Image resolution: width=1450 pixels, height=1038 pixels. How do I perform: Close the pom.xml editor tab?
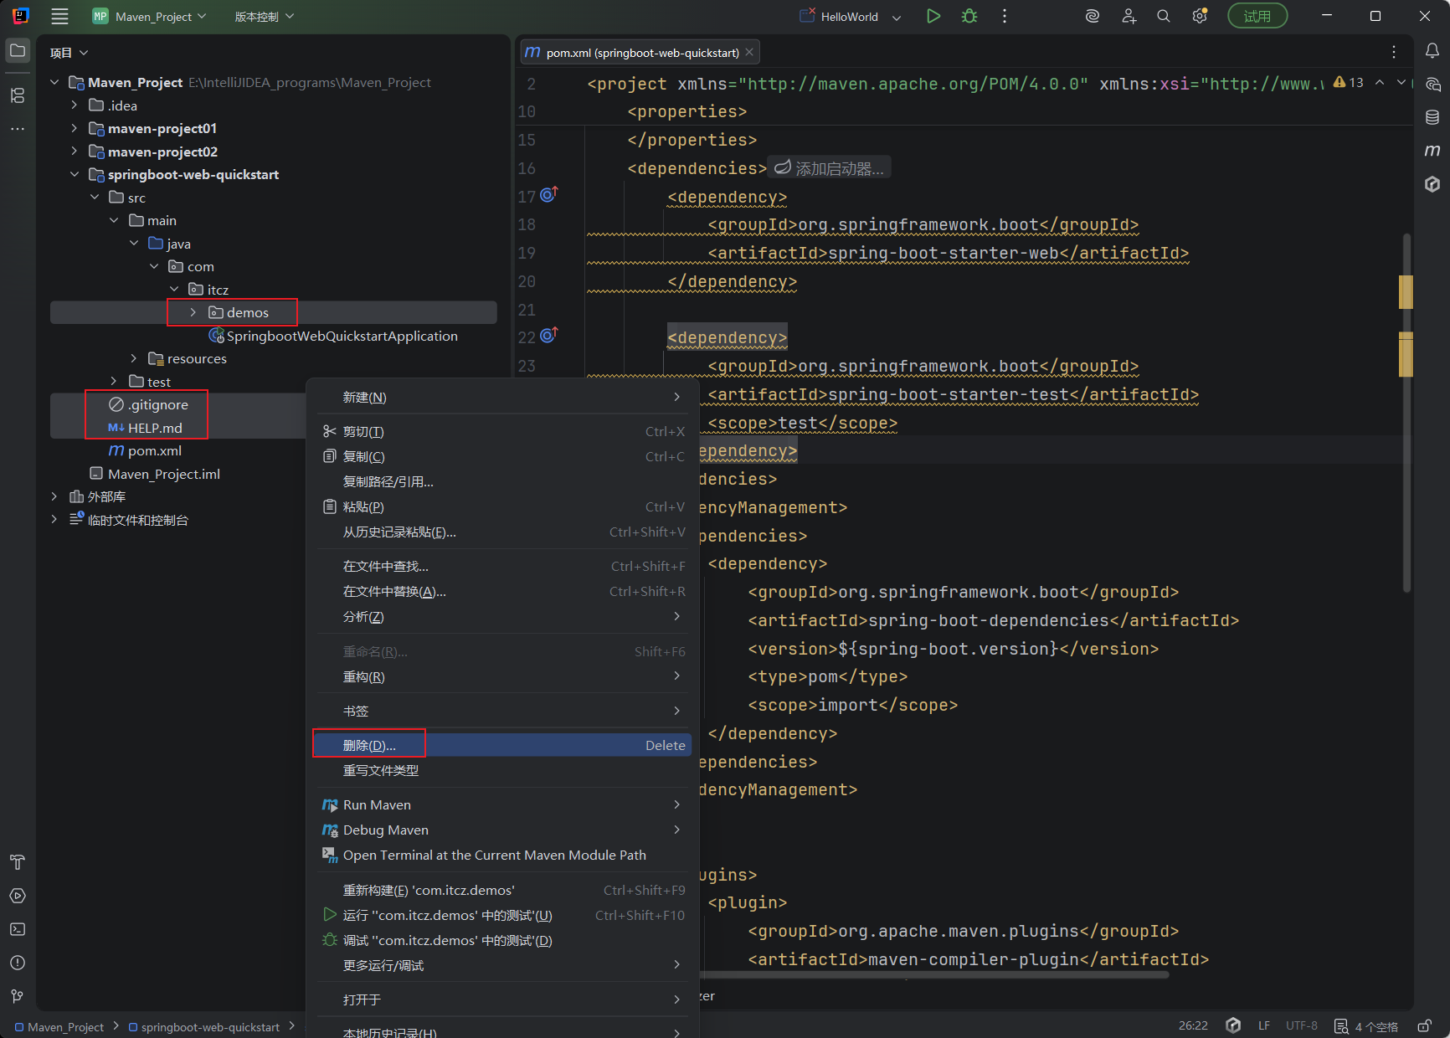(749, 52)
